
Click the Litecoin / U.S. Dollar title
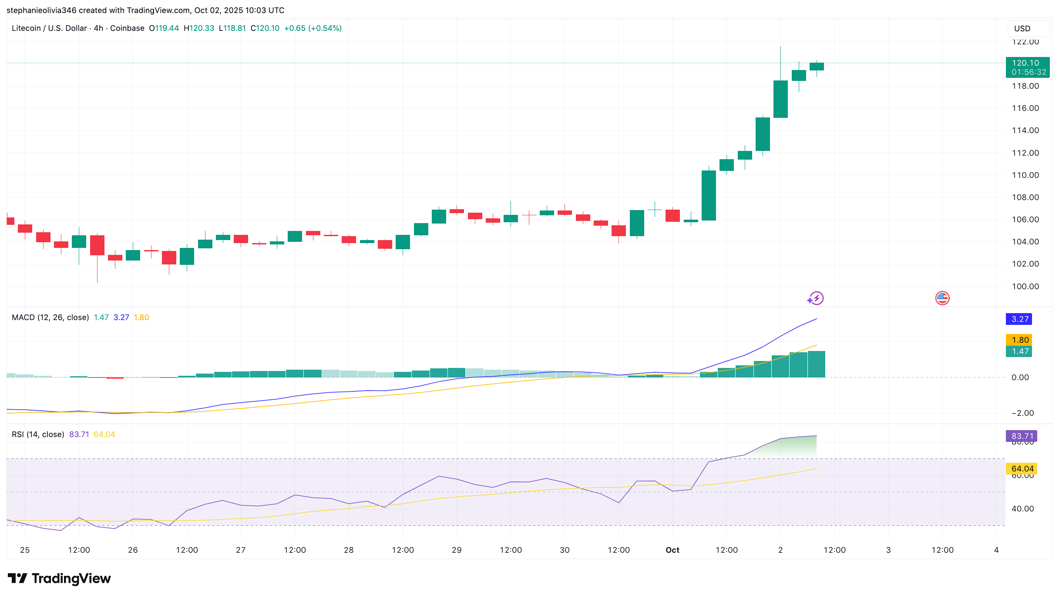tap(49, 28)
